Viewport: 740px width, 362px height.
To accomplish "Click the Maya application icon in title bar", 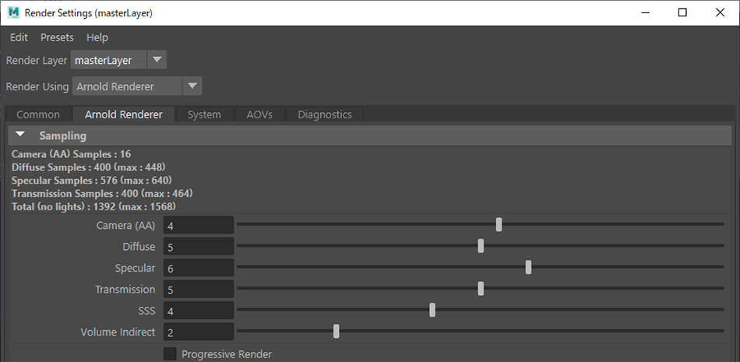I will coord(14,12).
